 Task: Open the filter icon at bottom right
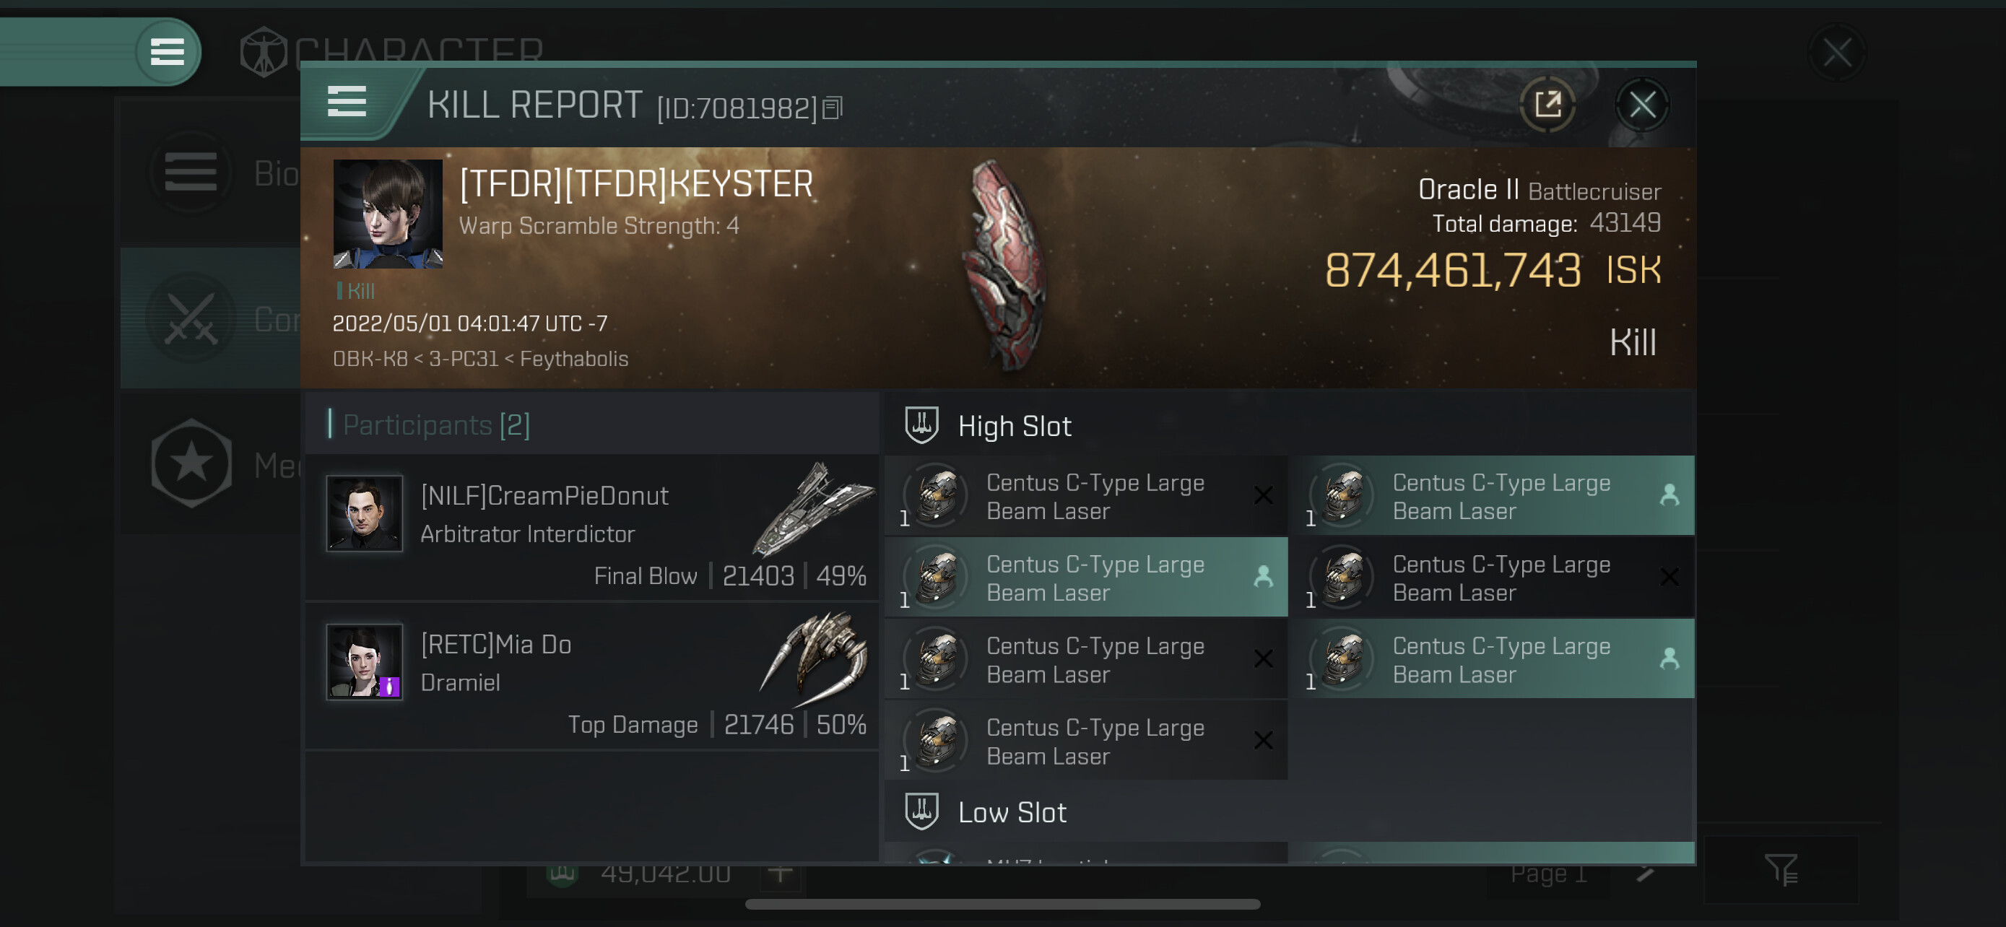pos(1781,869)
